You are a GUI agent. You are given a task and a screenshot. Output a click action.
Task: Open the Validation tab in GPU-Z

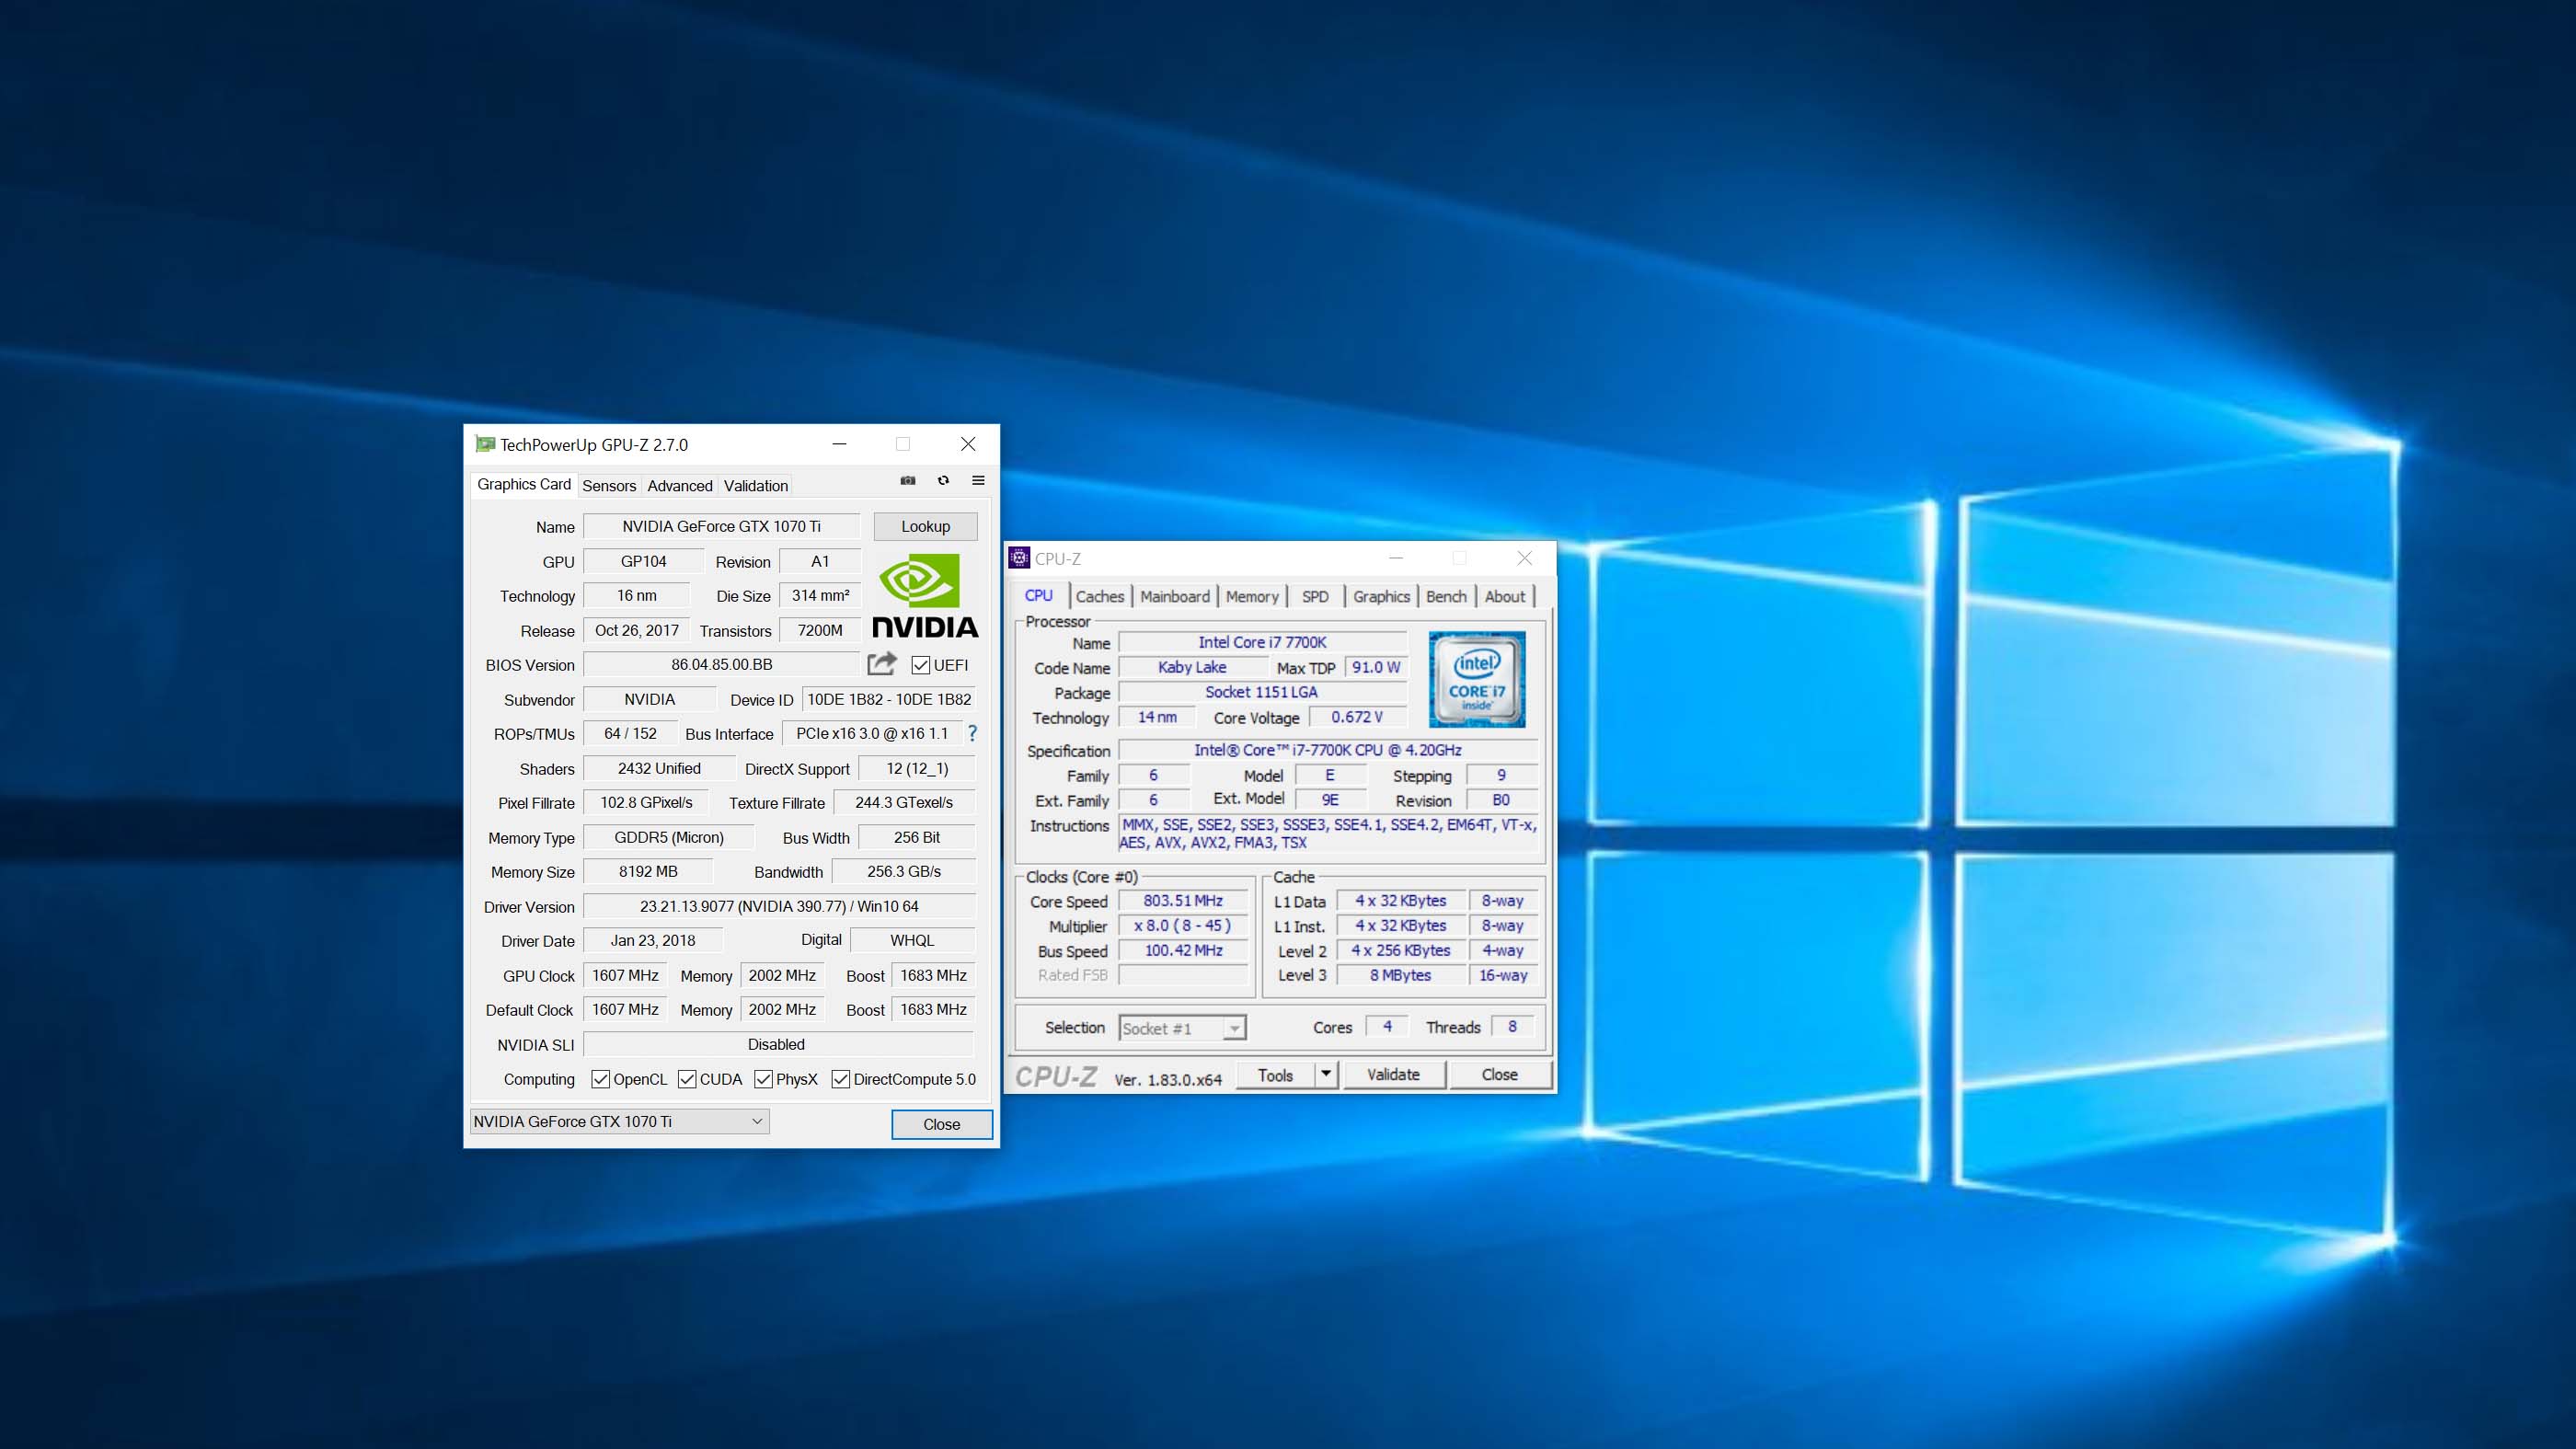point(756,486)
